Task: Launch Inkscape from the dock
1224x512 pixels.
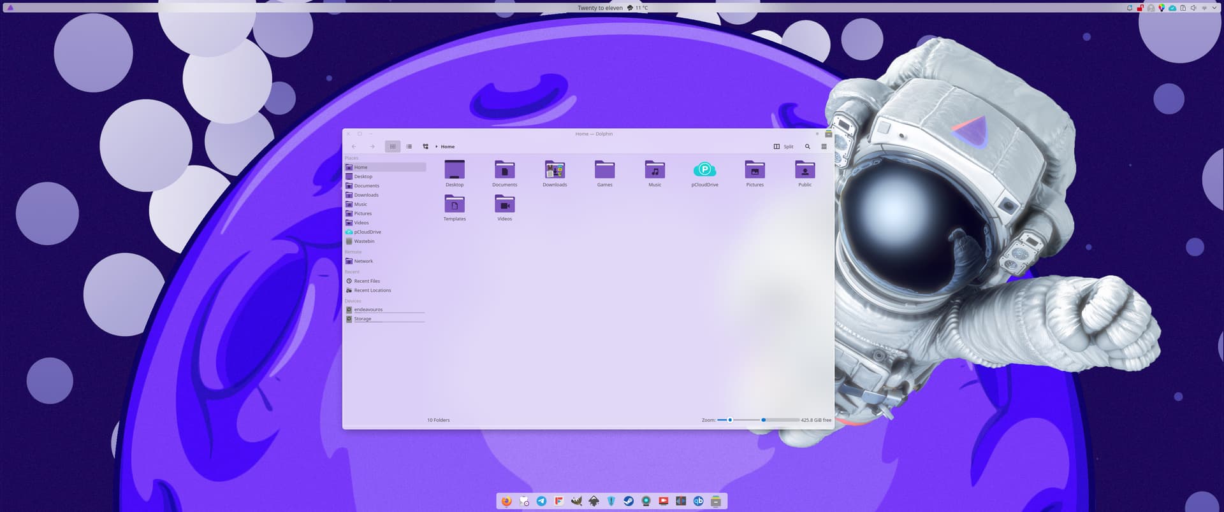Action: click(x=594, y=501)
